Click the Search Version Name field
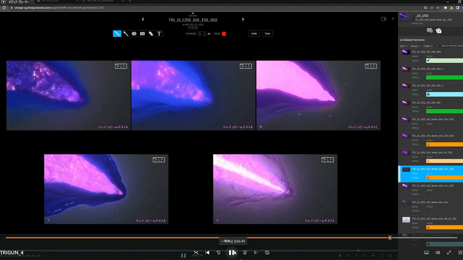 click(451, 46)
